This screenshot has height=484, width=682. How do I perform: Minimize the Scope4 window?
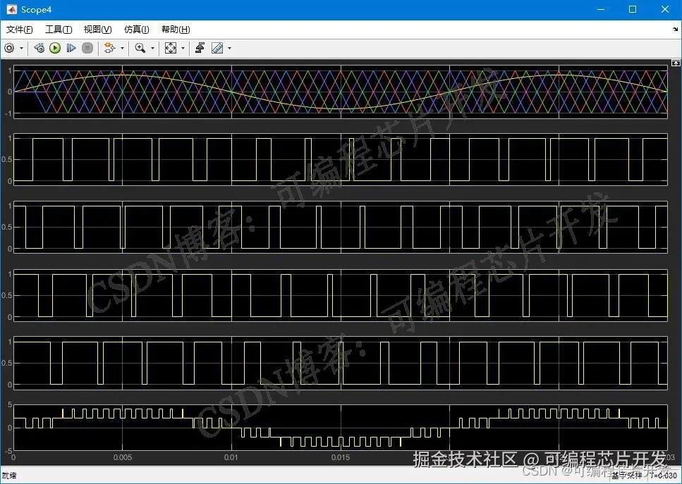pyautogui.click(x=601, y=10)
